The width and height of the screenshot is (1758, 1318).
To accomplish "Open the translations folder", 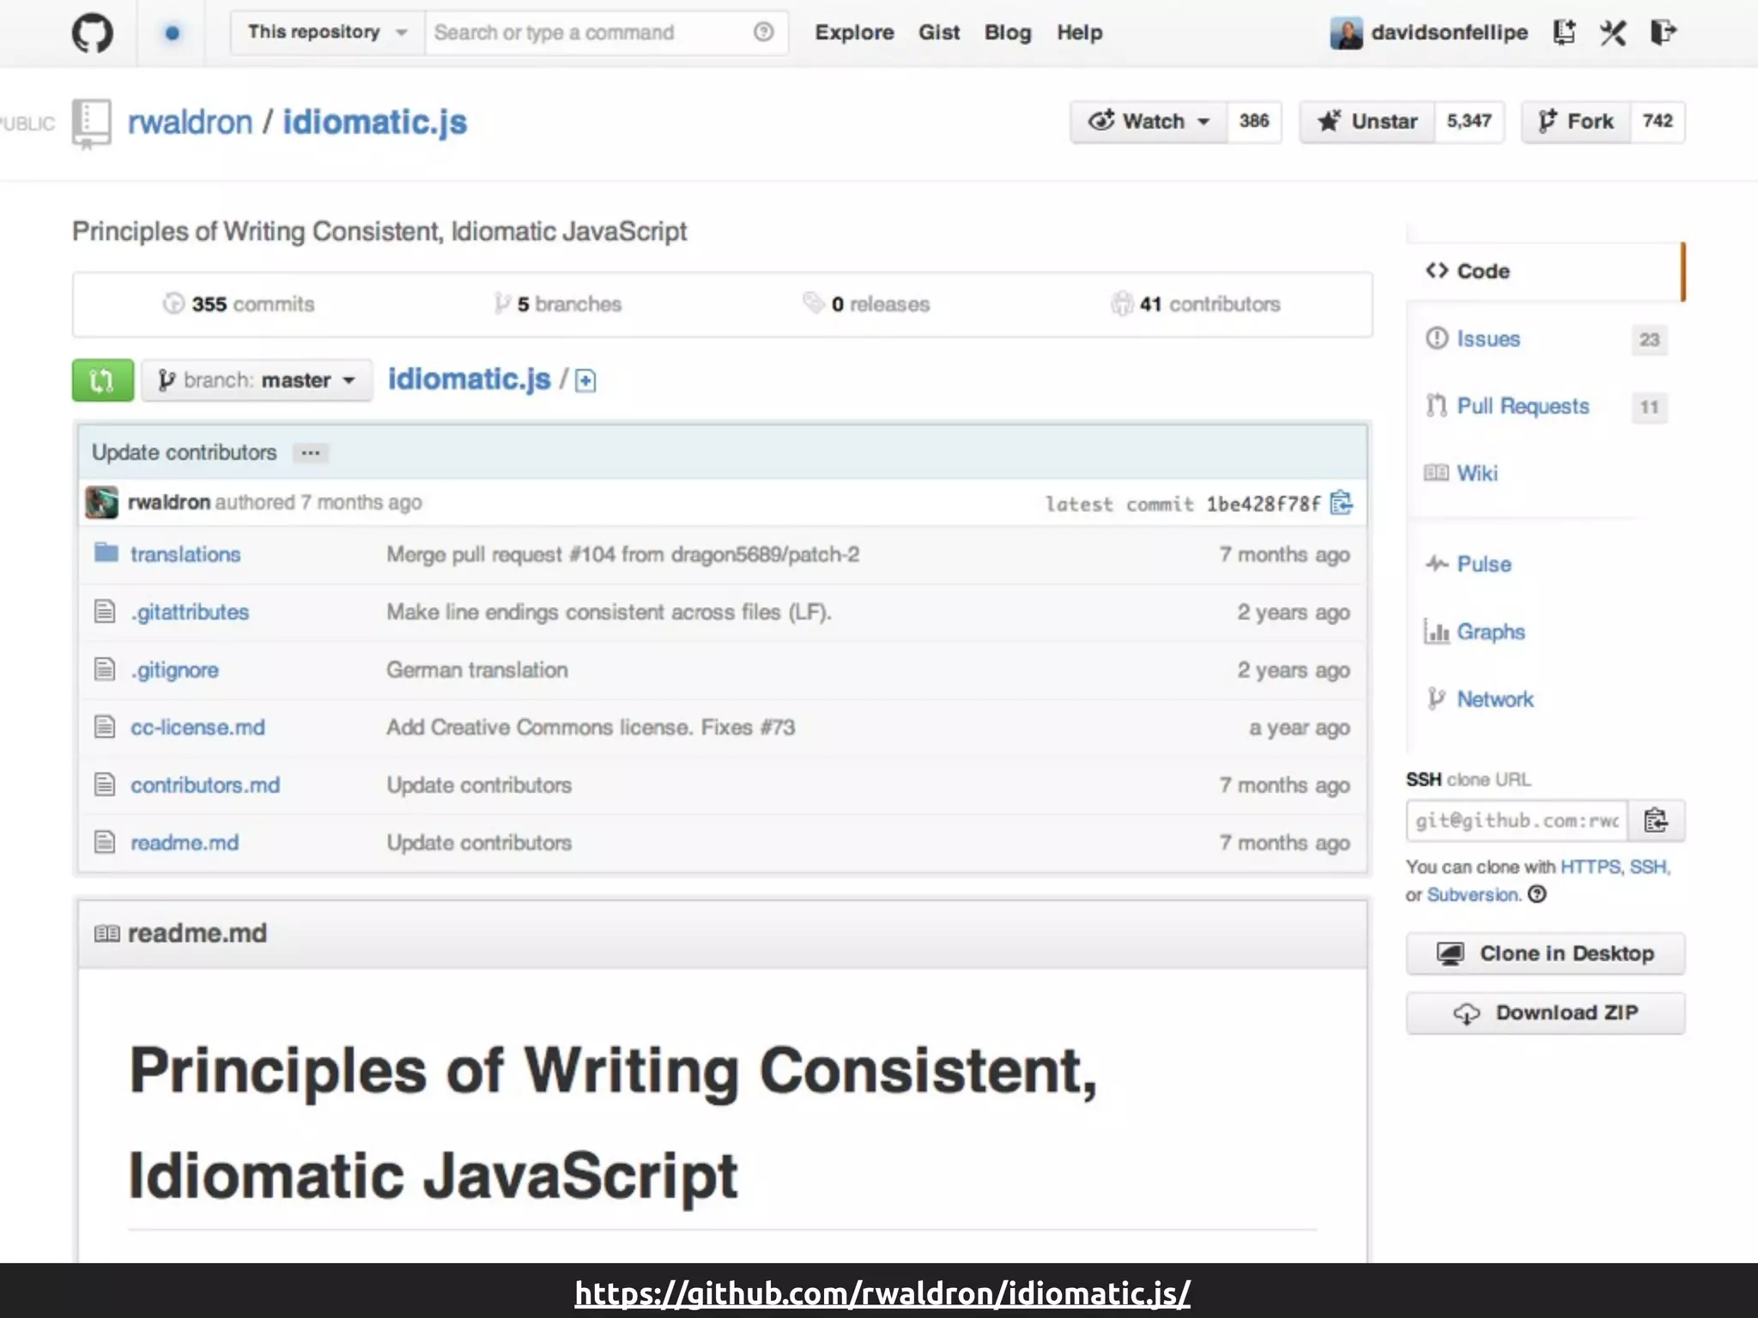I will 185,554.
